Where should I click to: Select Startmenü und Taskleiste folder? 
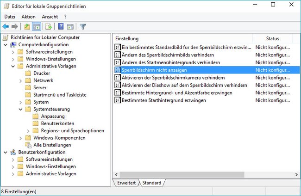click(60, 95)
